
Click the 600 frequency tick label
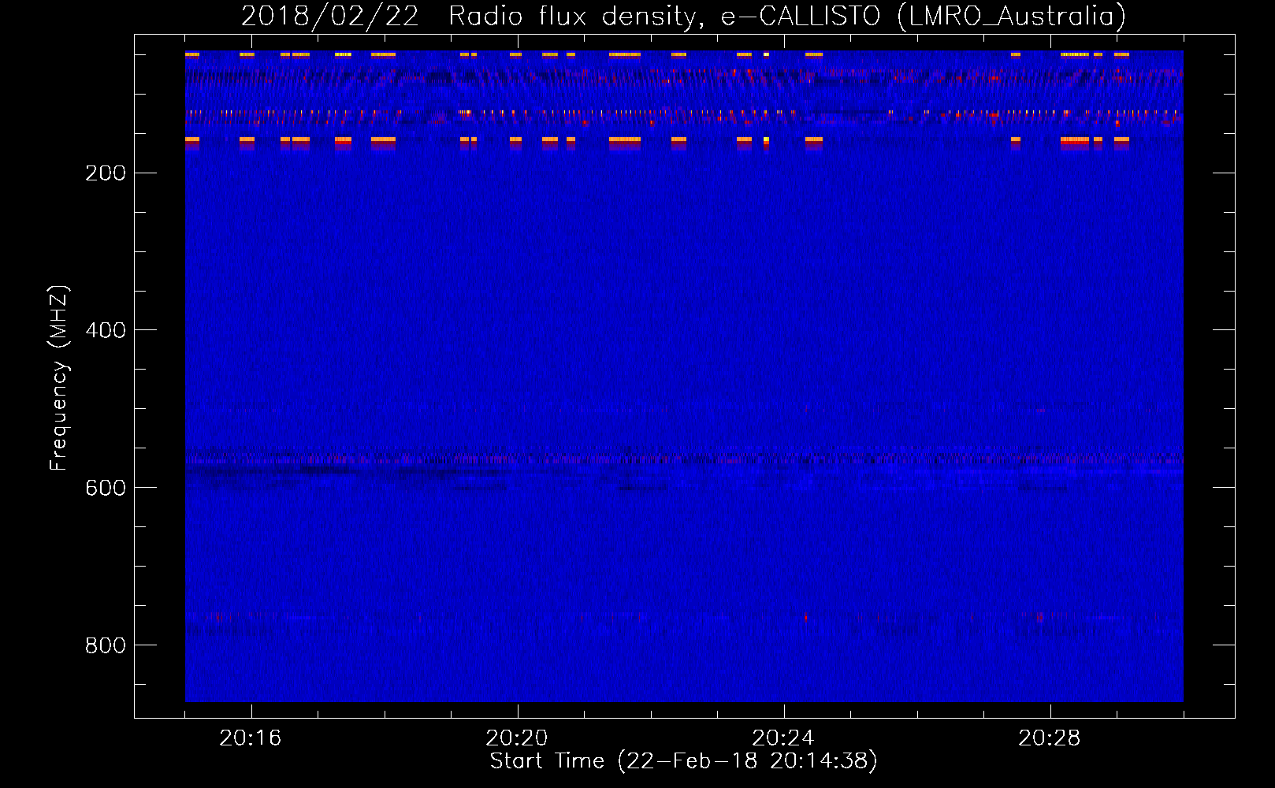point(106,488)
